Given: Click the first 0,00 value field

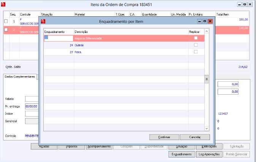Looking at the screenshot, I should coord(228,84).
